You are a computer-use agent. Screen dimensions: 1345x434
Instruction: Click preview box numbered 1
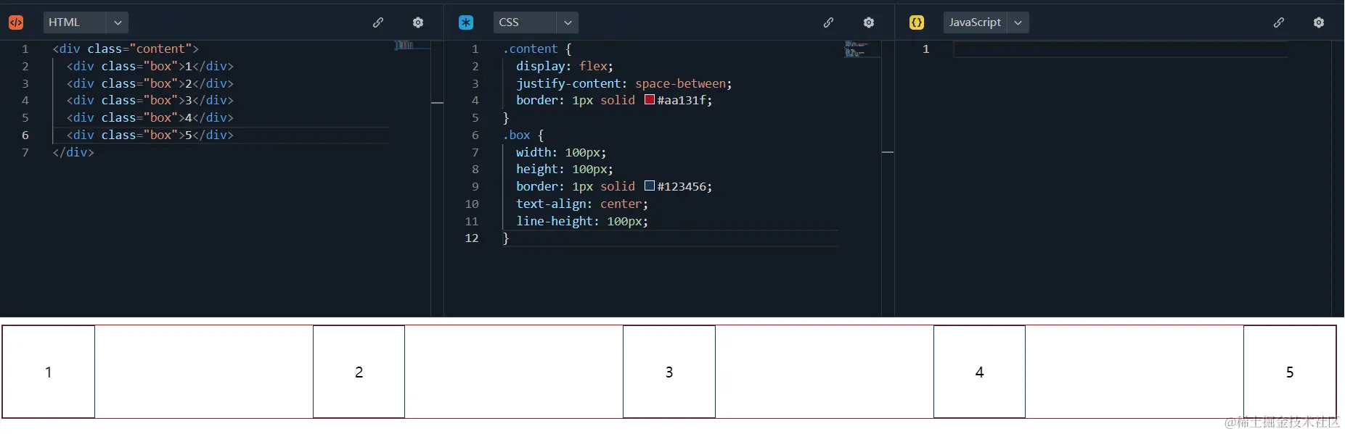pos(49,372)
